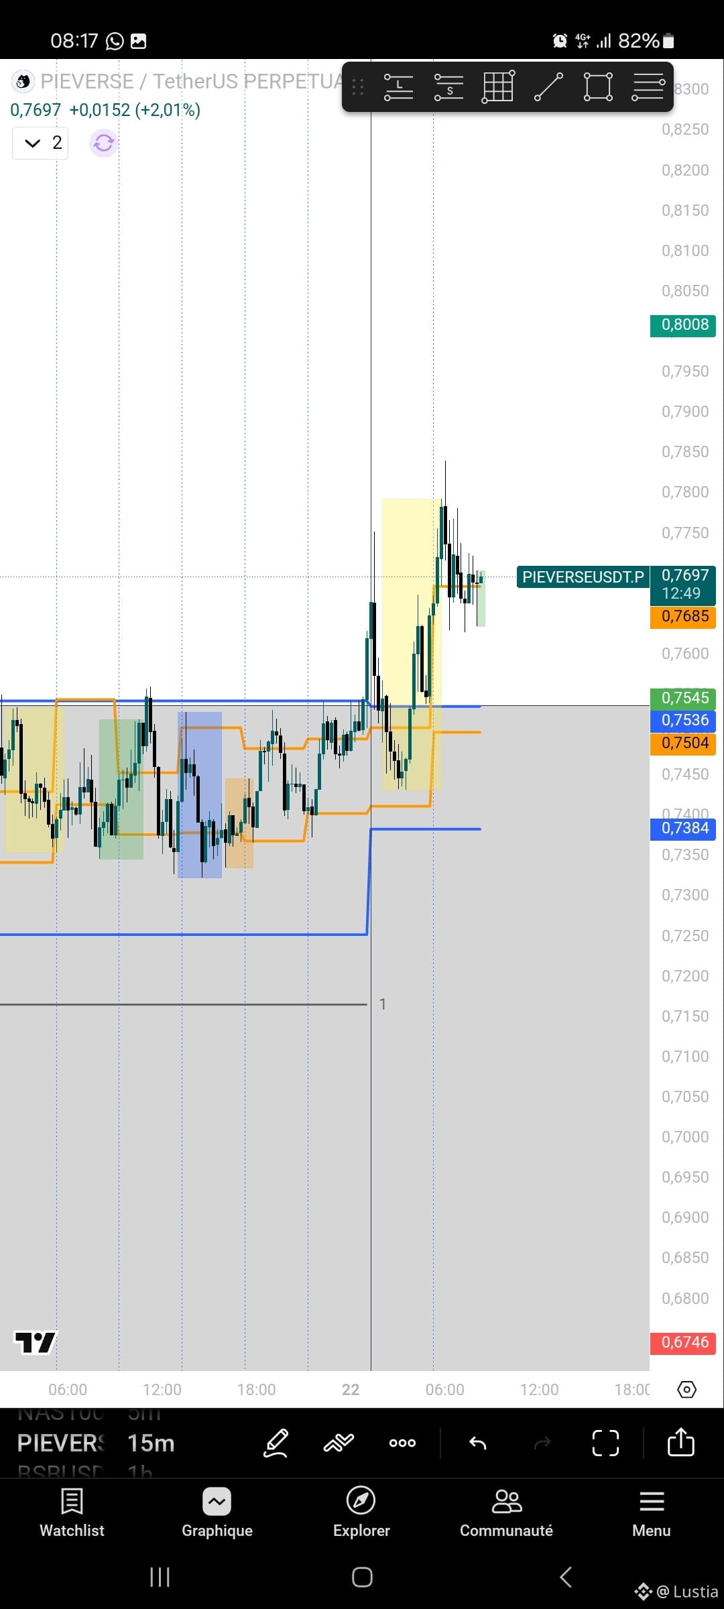Redo the chart action
Image resolution: width=724 pixels, height=1609 pixels.
tap(542, 1443)
